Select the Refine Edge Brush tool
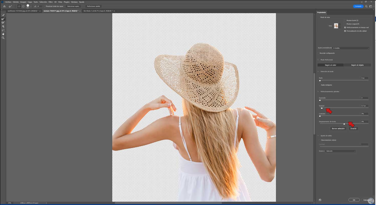Image resolution: width=376 pixels, height=205 pixels. (x=3, y=19)
